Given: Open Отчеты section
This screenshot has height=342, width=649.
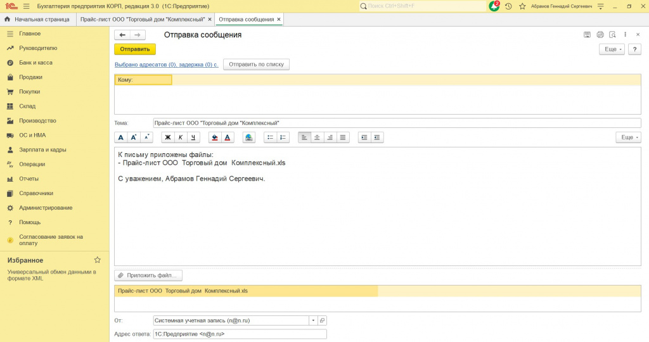Looking at the screenshot, I should coord(29,179).
